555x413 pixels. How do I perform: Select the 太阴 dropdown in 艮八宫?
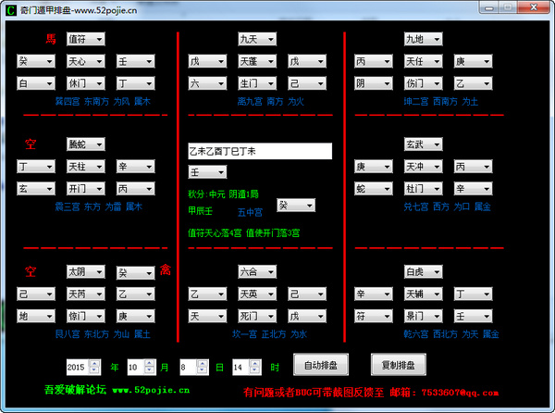85,272
